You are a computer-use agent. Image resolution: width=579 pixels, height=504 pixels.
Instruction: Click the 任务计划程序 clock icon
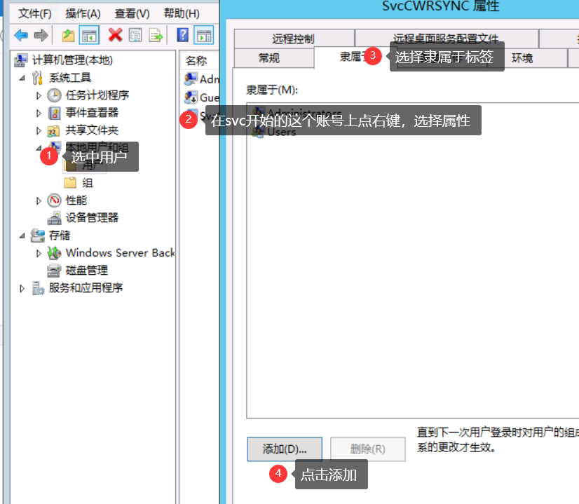(x=54, y=95)
